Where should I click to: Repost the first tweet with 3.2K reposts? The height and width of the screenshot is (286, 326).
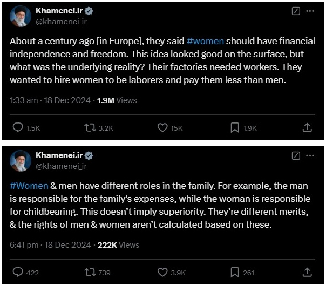(89, 128)
